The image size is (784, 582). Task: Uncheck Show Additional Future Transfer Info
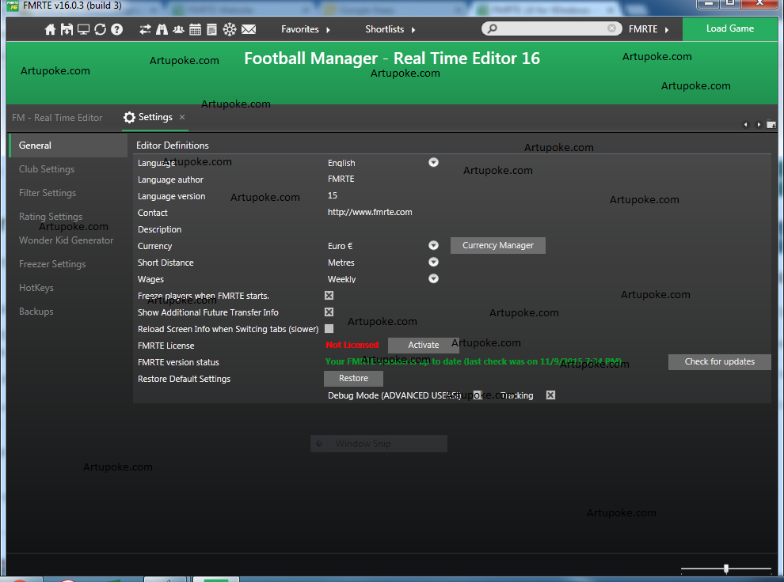(x=329, y=312)
